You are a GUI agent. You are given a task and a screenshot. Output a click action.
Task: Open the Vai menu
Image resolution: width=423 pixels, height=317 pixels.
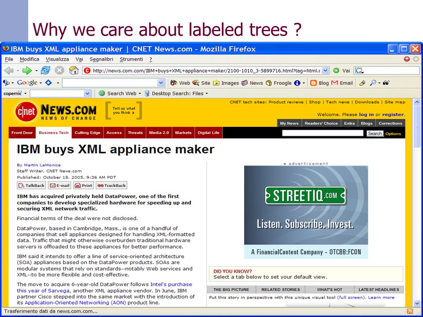point(79,59)
